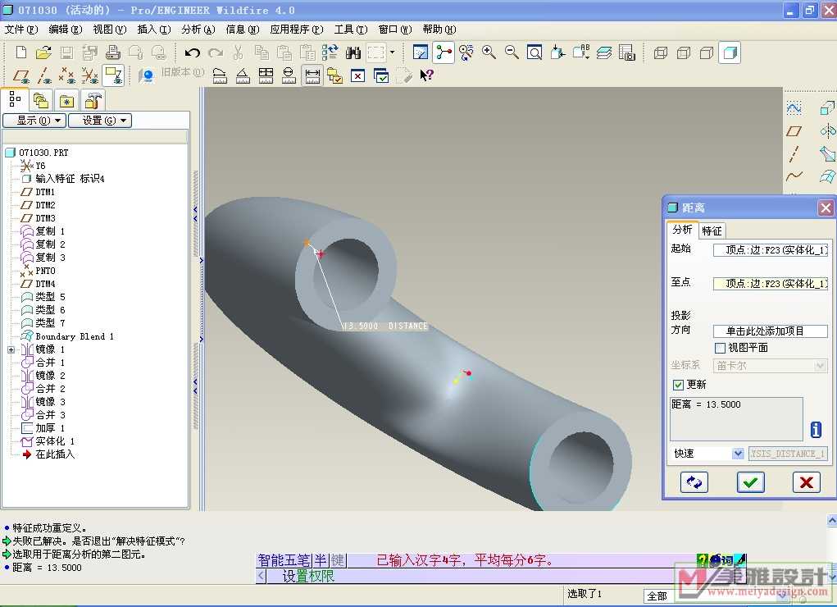Screen dimensions: 837x607
Task: Select the datum axis tool on right toolbar
Action: click(x=794, y=154)
